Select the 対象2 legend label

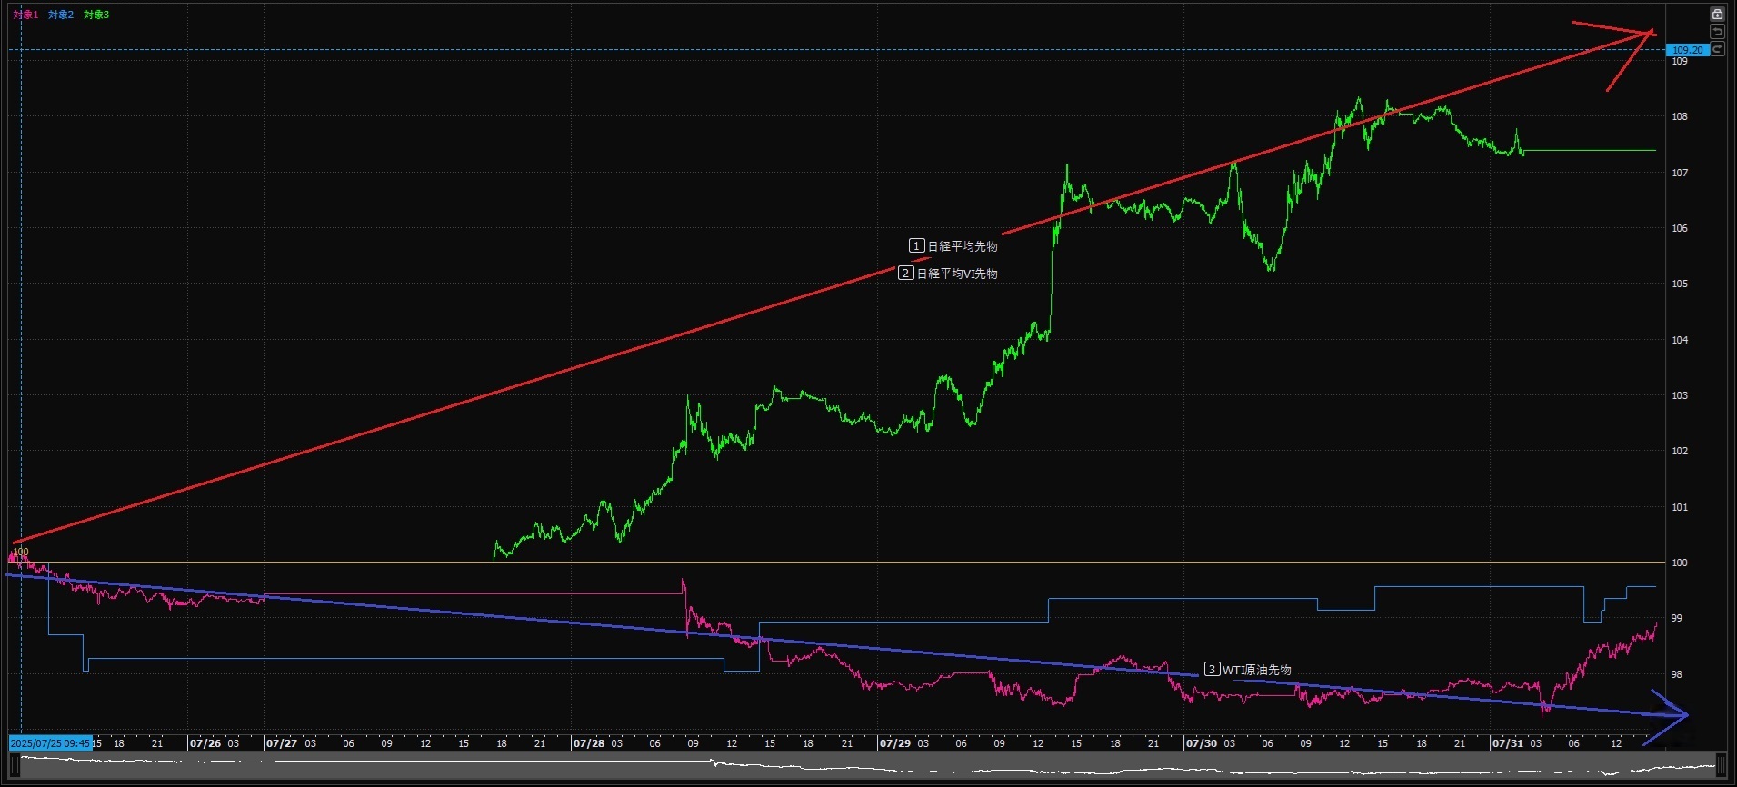61,15
